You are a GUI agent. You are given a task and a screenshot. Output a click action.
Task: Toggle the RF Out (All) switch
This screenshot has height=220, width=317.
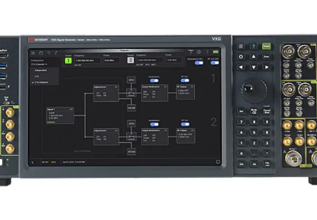215,63
